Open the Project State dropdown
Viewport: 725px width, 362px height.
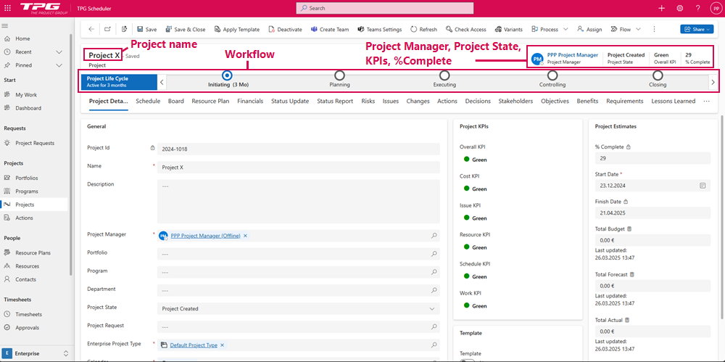point(434,308)
